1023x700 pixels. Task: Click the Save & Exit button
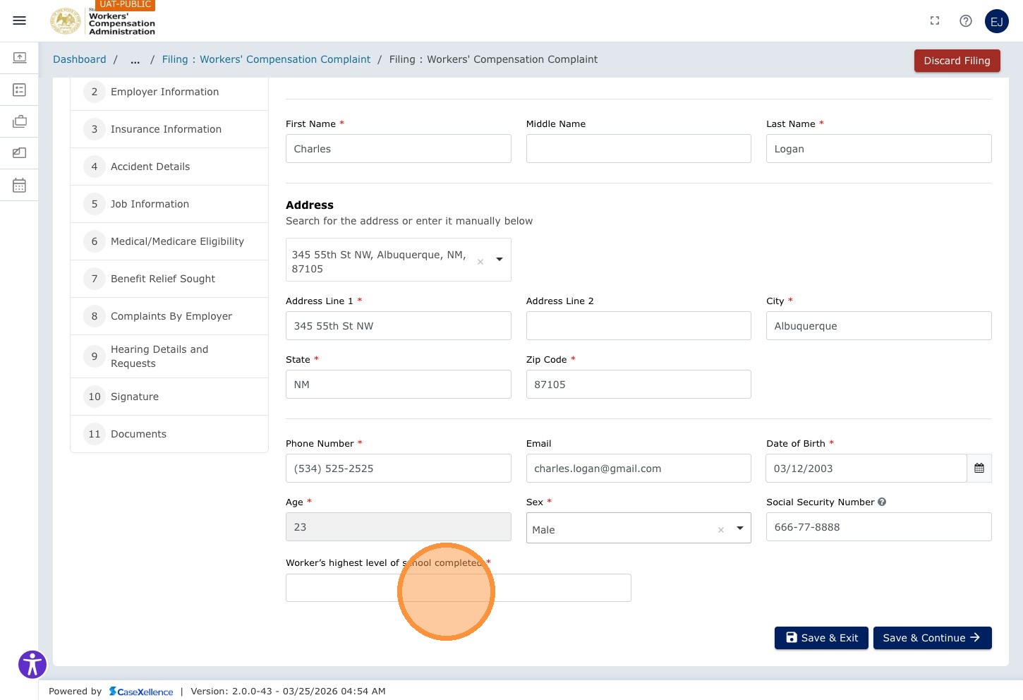coord(821,638)
